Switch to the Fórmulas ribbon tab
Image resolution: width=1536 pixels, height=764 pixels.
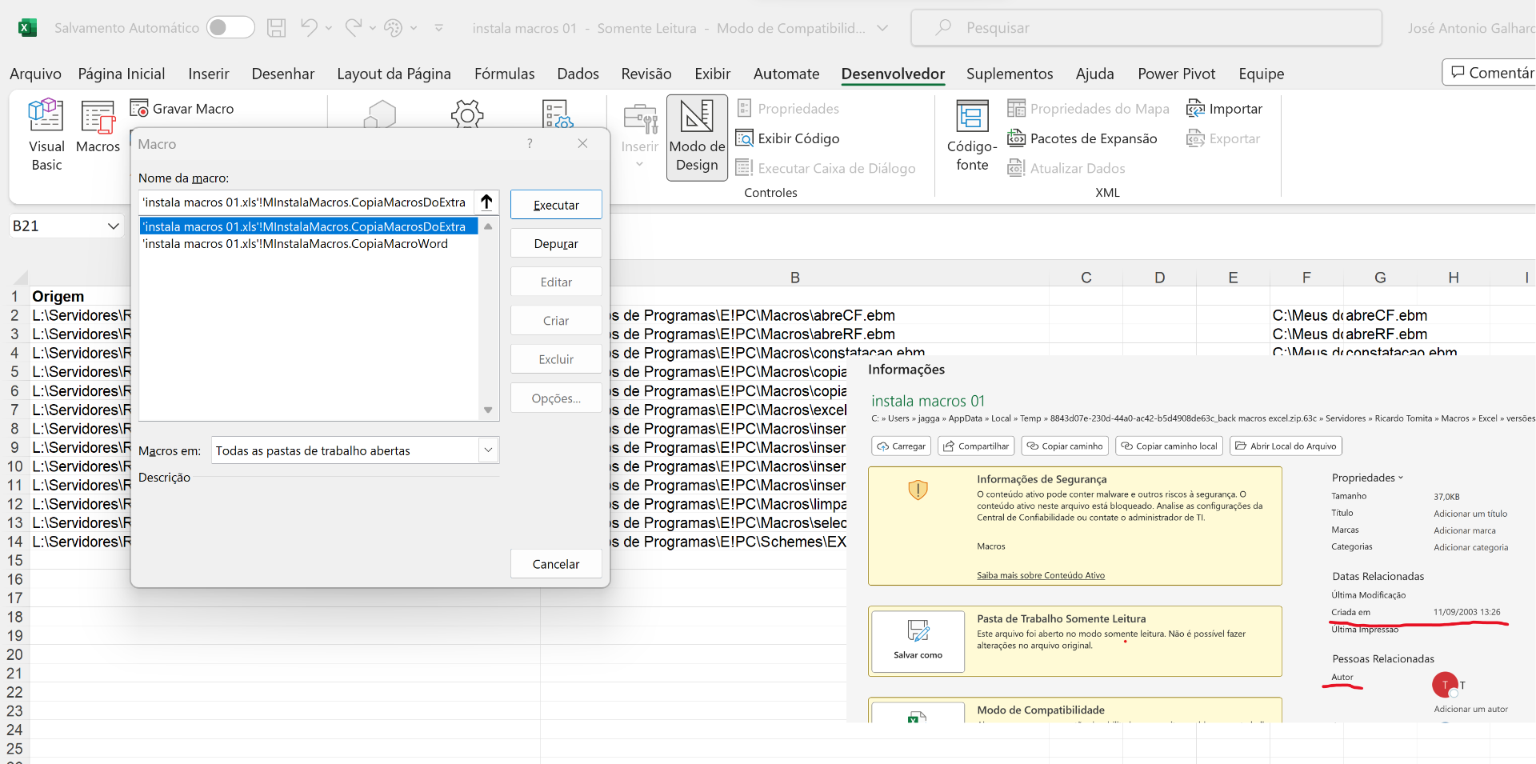click(504, 74)
